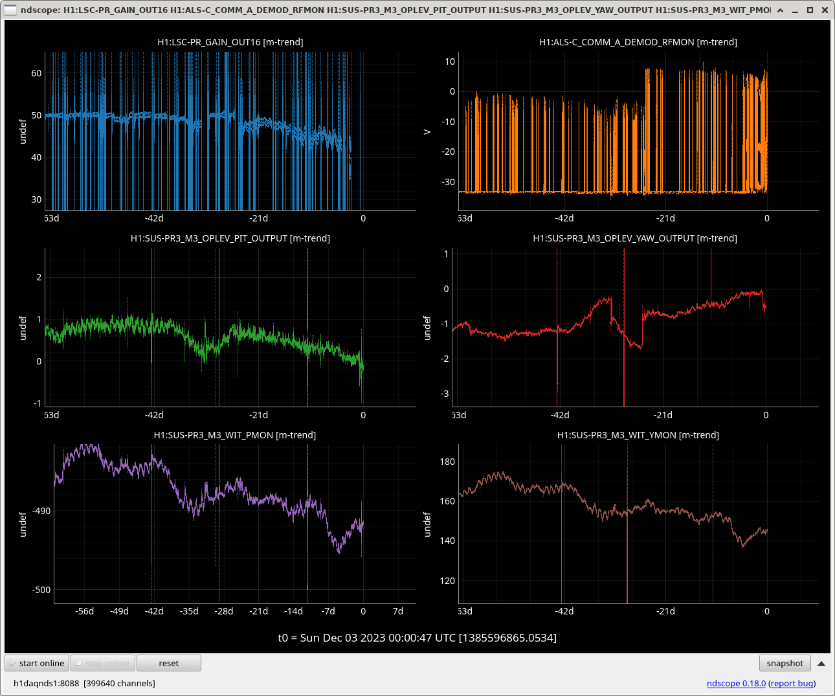The width and height of the screenshot is (835, 696).
Task: Close the ndscope window
Action: (x=825, y=10)
